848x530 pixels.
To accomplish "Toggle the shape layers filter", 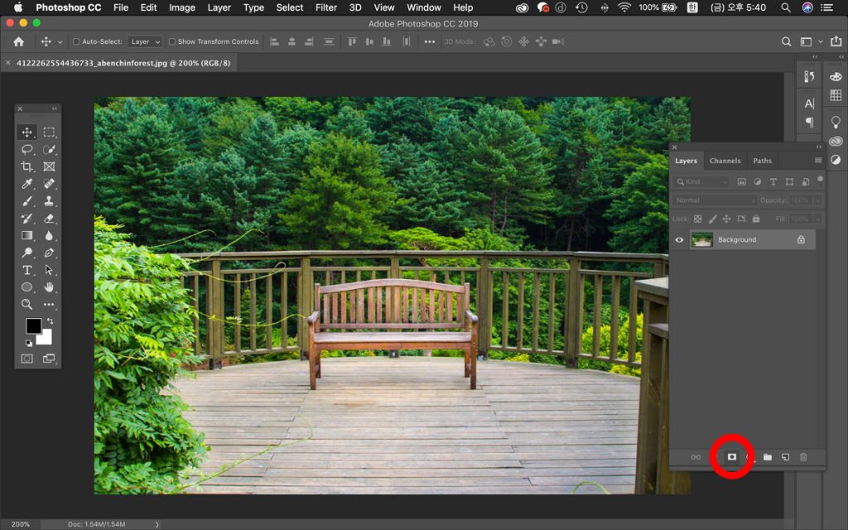I will point(789,182).
